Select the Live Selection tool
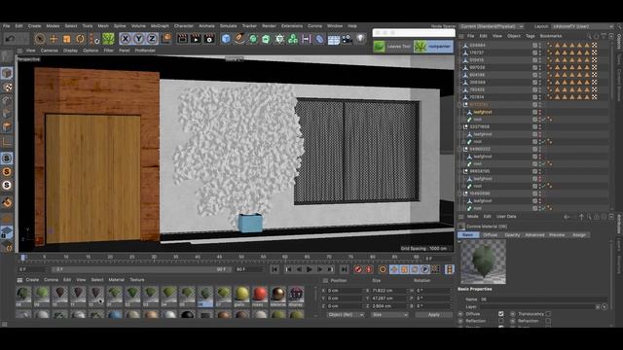Image resolution: width=623 pixels, height=350 pixels. tap(40, 39)
